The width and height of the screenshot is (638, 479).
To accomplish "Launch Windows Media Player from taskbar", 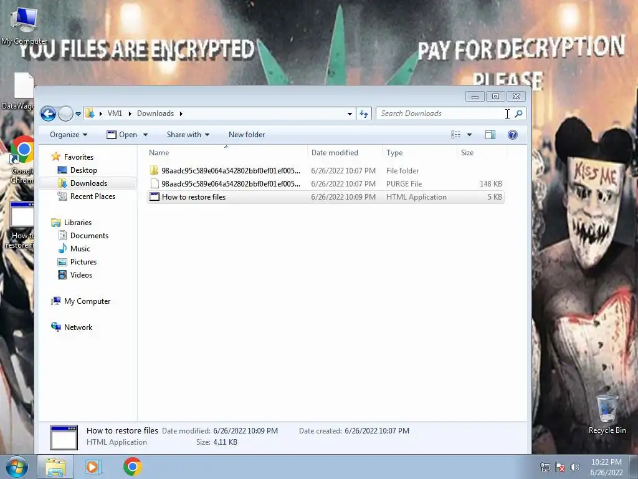I will point(93,467).
